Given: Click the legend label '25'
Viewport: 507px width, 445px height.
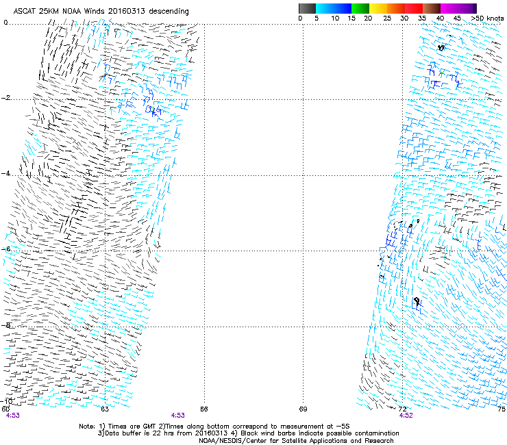Looking at the screenshot, I should [x=387, y=18].
